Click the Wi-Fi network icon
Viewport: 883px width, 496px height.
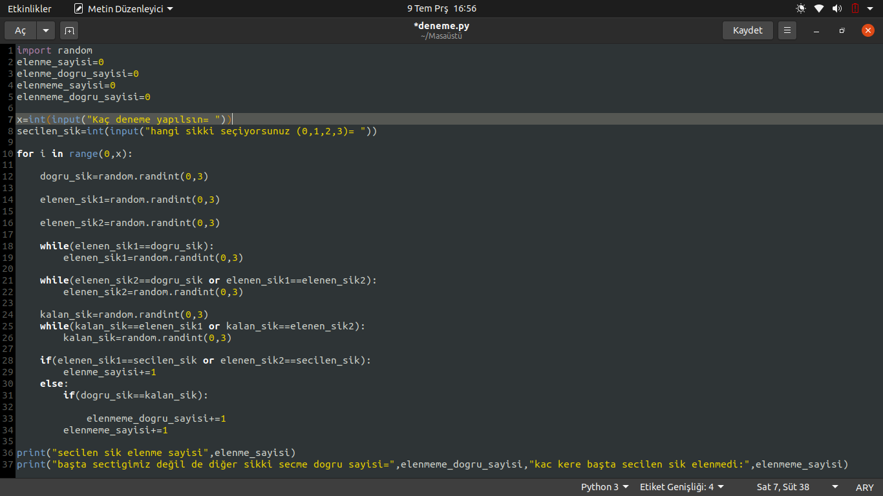(x=819, y=8)
